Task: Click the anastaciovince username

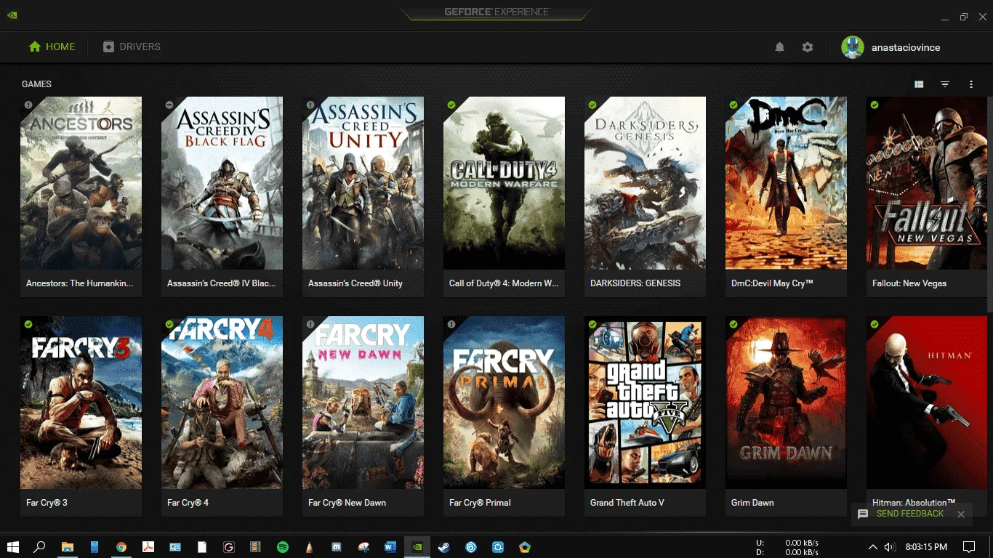Action: point(906,47)
